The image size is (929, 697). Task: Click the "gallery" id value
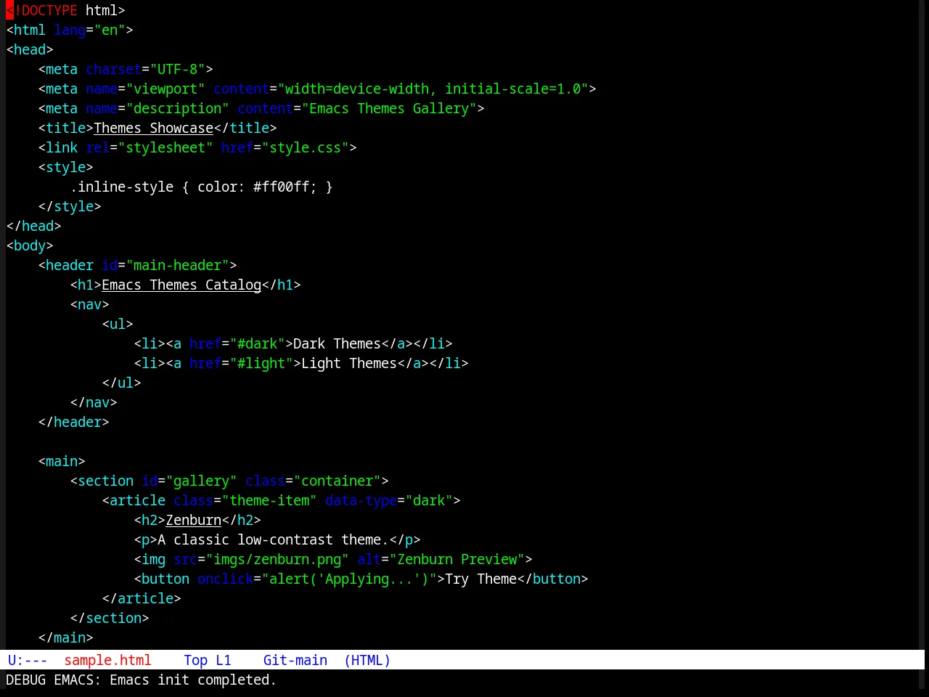(x=202, y=481)
